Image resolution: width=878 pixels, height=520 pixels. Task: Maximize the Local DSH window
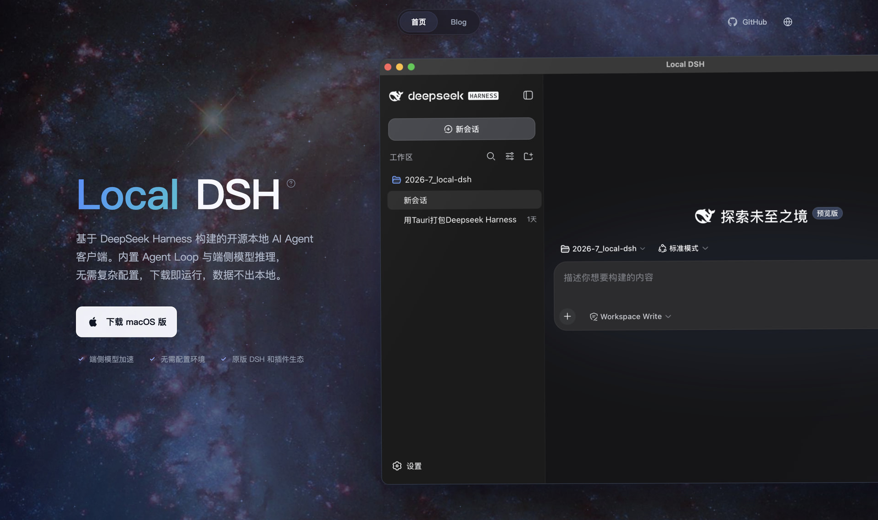tap(412, 67)
